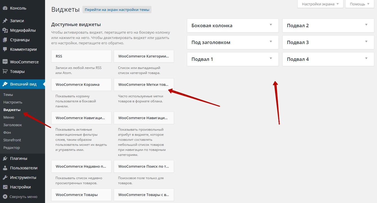Expand the Подвал 1 area arrow
The height and width of the screenshot is (203, 377).
271,58
